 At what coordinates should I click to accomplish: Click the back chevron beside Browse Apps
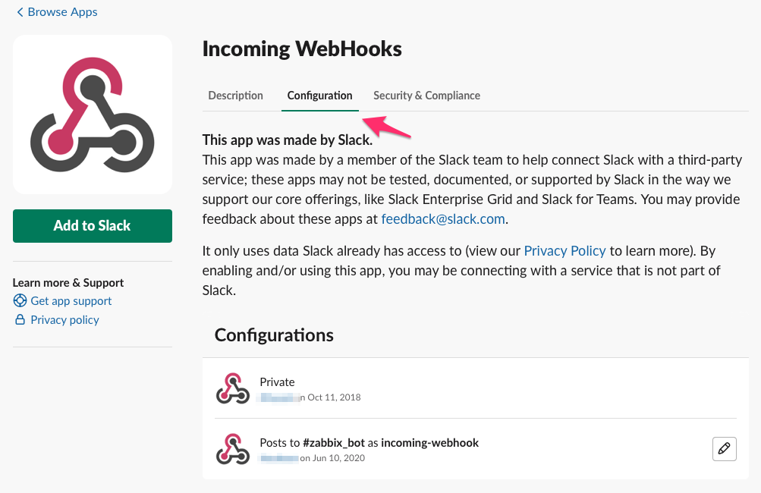(x=20, y=12)
